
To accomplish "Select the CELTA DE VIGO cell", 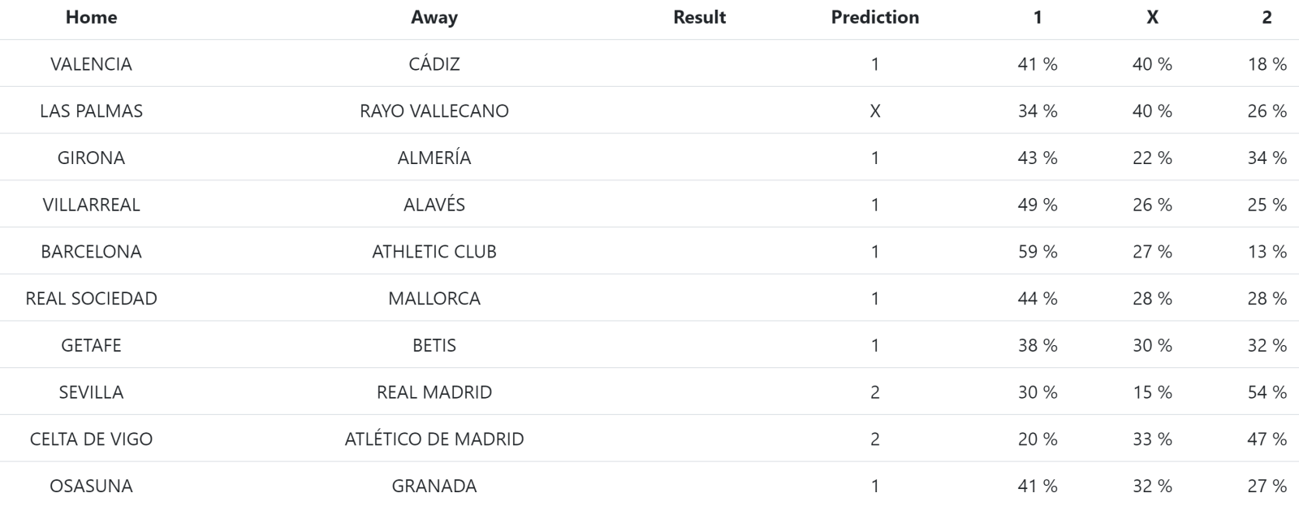I will click(91, 439).
